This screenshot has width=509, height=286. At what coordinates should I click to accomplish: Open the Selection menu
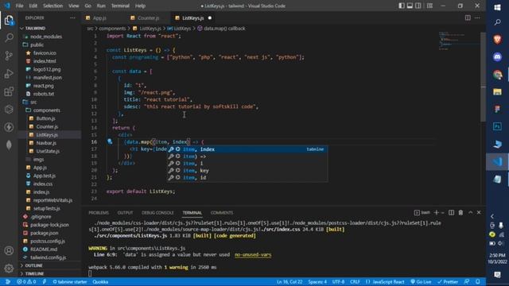52,6
